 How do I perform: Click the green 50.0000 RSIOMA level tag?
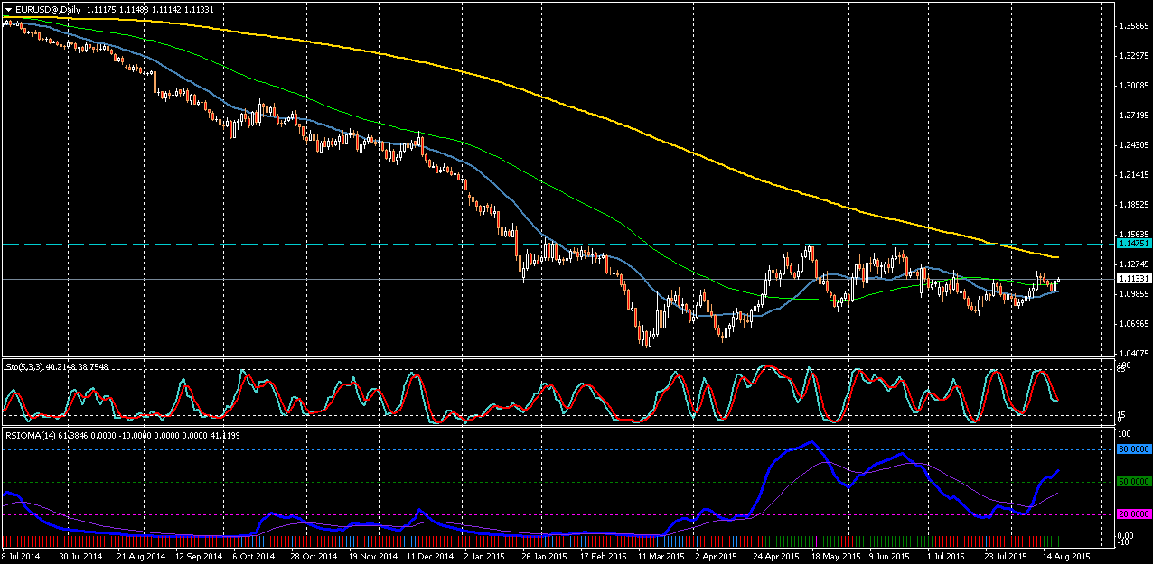click(x=1133, y=482)
